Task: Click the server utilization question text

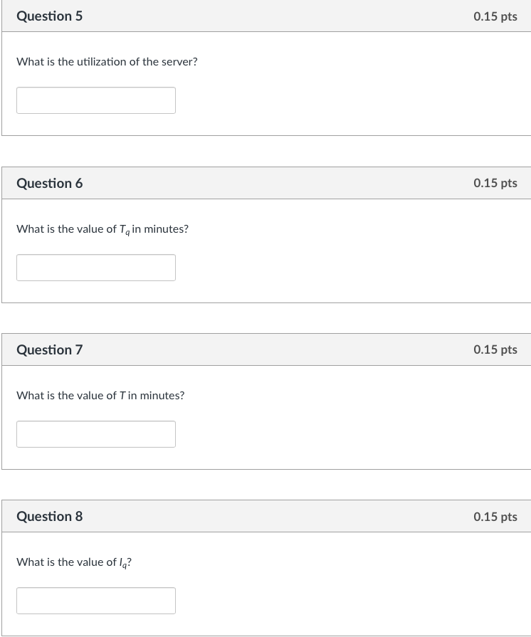Action: click(x=107, y=61)
